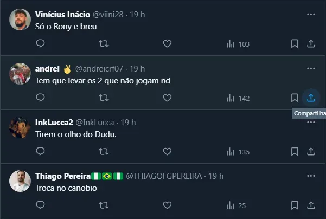
Task: Reply to Thiago Pereira's tweet
Action: coord(40,205)
